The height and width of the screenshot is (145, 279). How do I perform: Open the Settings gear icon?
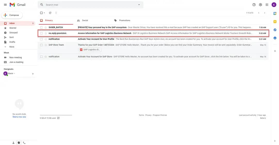(260, 5)
